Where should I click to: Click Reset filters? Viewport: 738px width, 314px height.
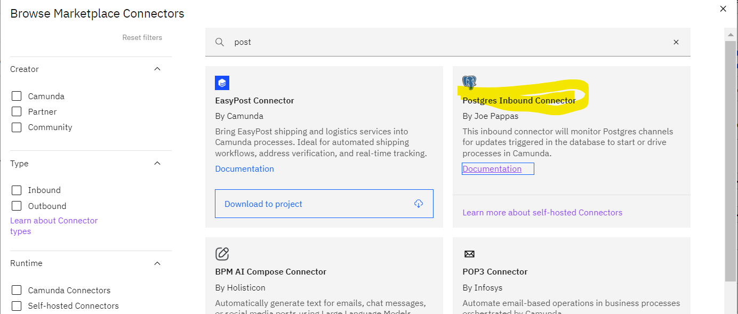142,37
